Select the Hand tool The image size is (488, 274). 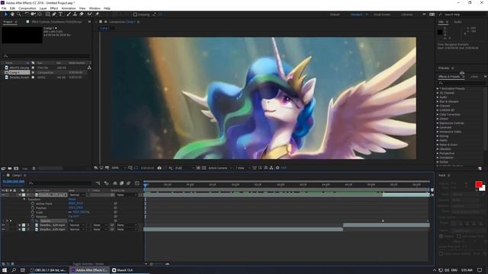coord(12,14)
